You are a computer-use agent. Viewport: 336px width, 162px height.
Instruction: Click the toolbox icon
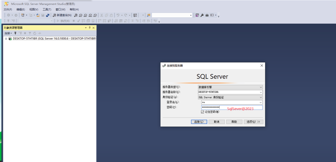(x=207, y=15)
